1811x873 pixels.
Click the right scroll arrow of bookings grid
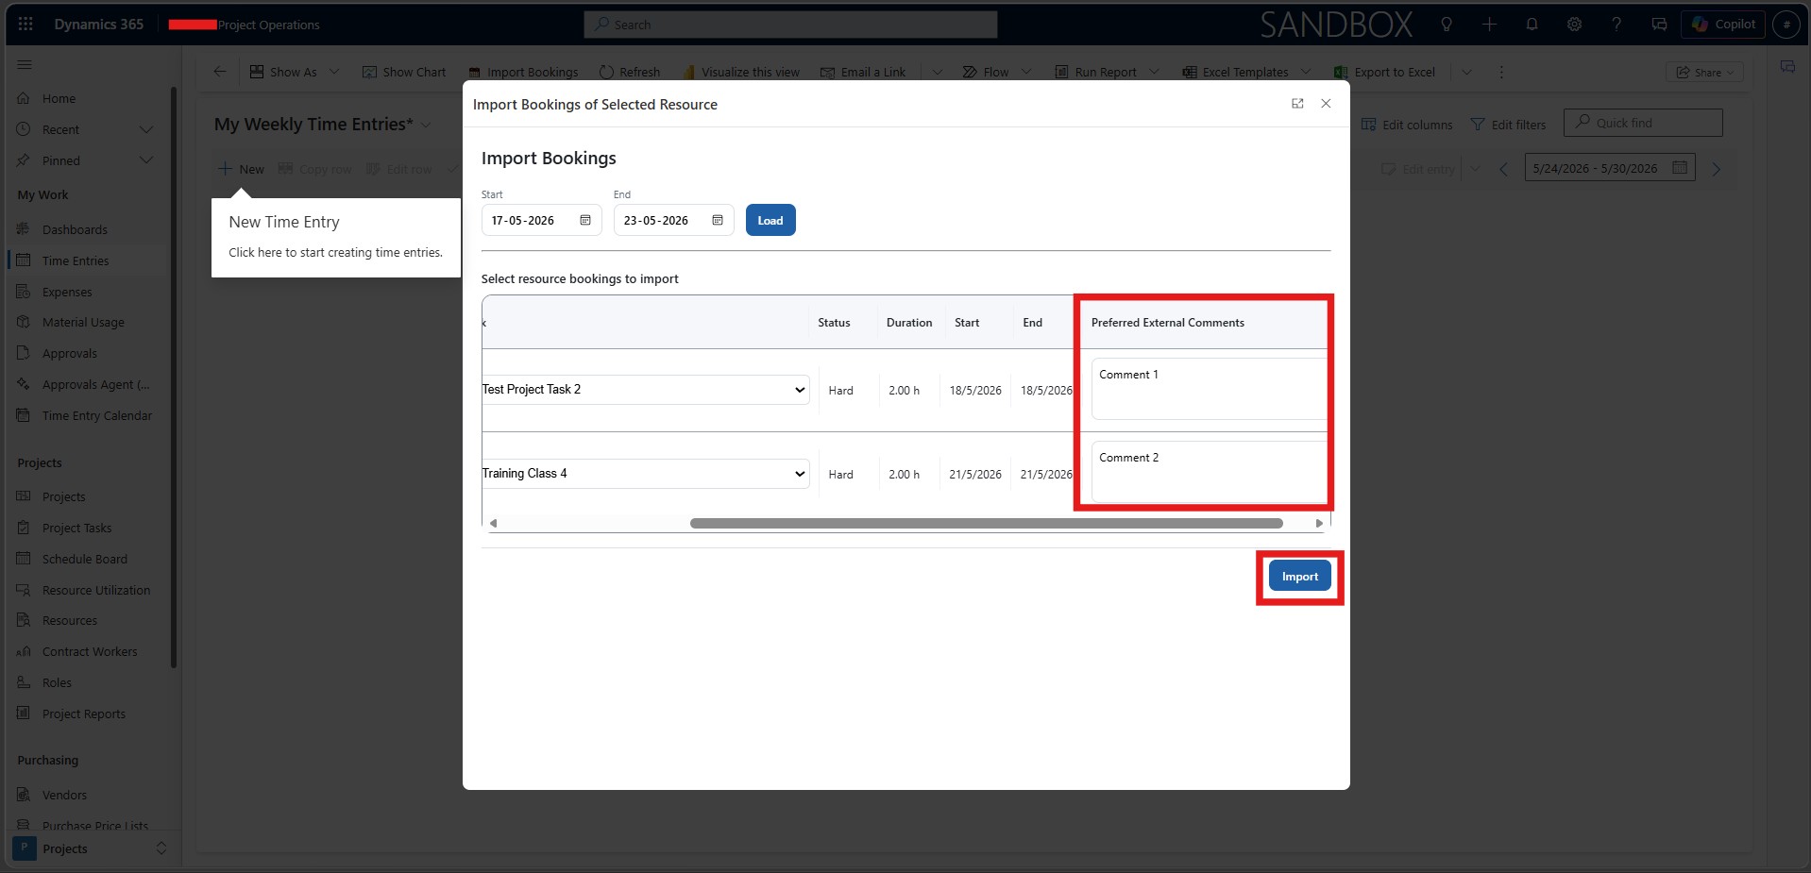pyautogui.click(x=1319, y=523)
